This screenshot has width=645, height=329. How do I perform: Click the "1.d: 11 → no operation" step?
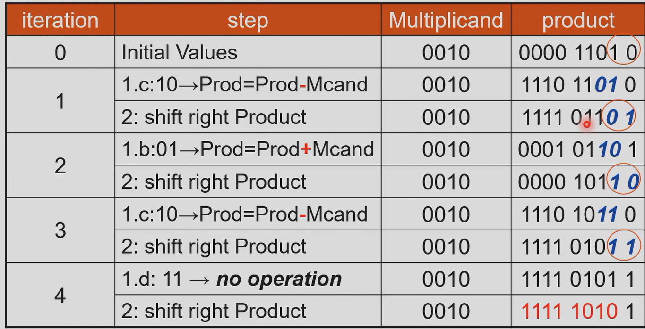coord(232,280)
